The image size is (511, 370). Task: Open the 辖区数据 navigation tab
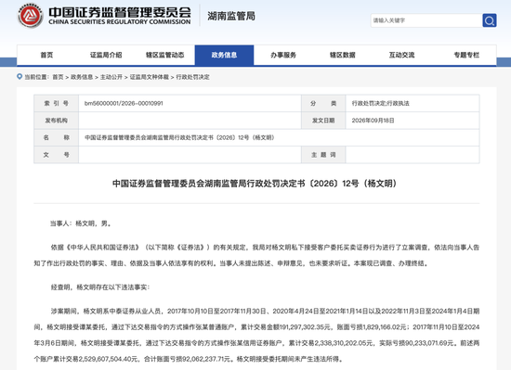point(343,55)
